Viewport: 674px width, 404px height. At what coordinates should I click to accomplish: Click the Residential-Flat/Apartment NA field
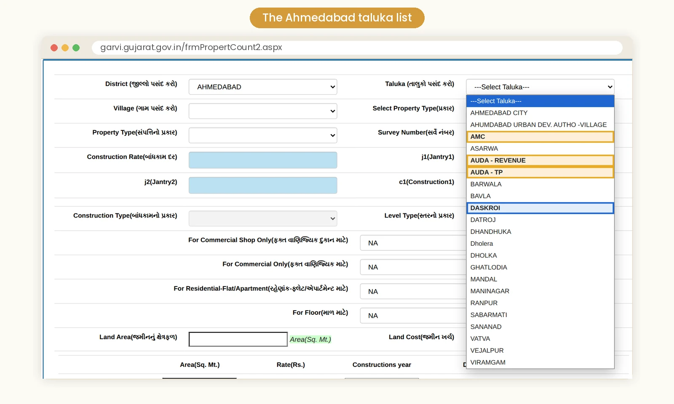point(413,292)
